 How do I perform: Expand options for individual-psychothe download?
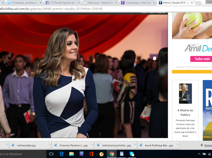135,144
